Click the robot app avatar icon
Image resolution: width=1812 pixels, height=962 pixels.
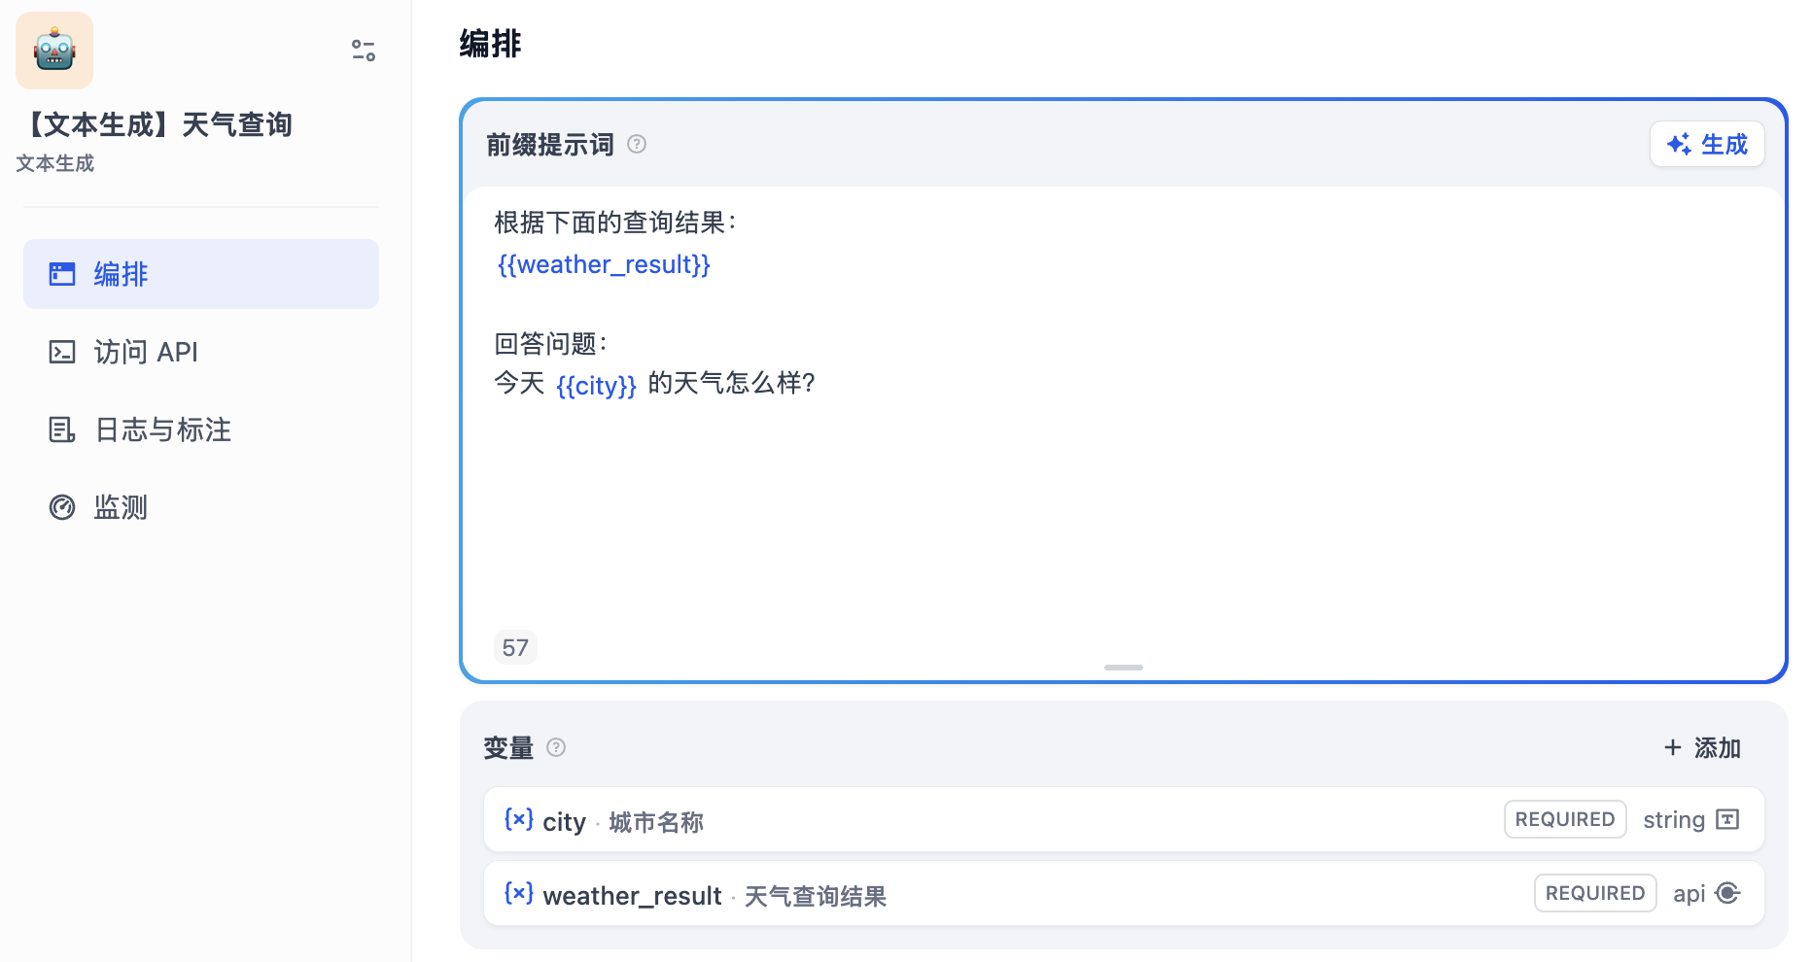pos(54,51)
